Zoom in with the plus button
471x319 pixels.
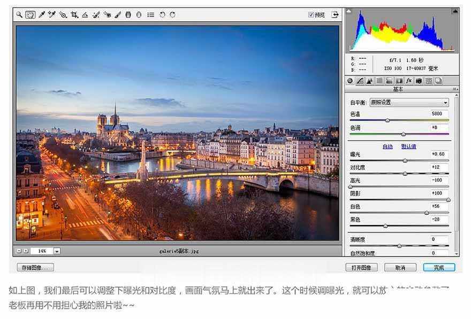(x=26, y=251)
